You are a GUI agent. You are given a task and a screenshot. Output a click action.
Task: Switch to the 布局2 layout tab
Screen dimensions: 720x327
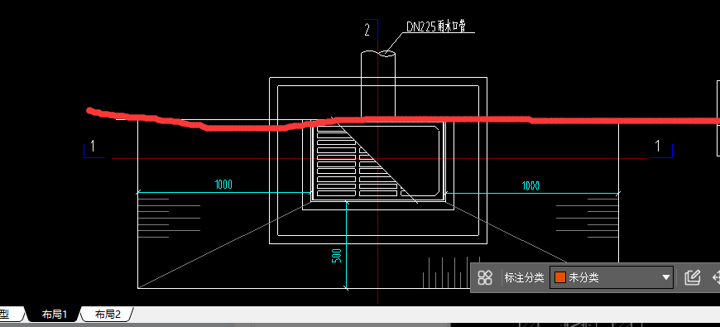pyautogui.click(x=108, y=314)
